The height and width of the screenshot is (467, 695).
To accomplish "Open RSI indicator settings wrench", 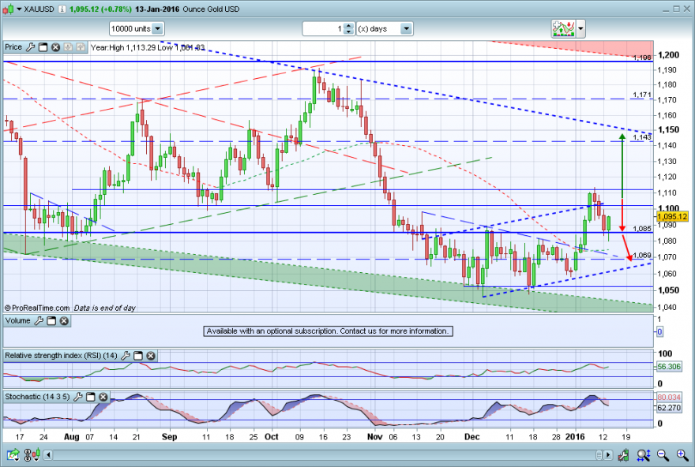I will [126, 356].
